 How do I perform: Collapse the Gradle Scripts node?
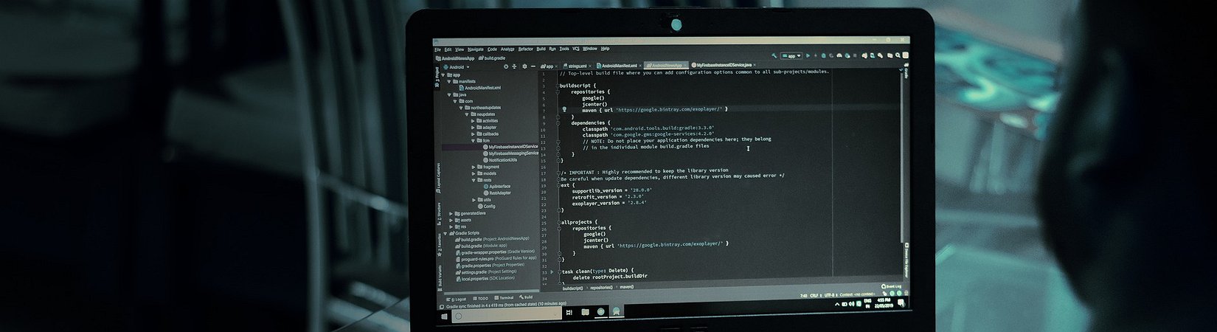click(445, 233)
